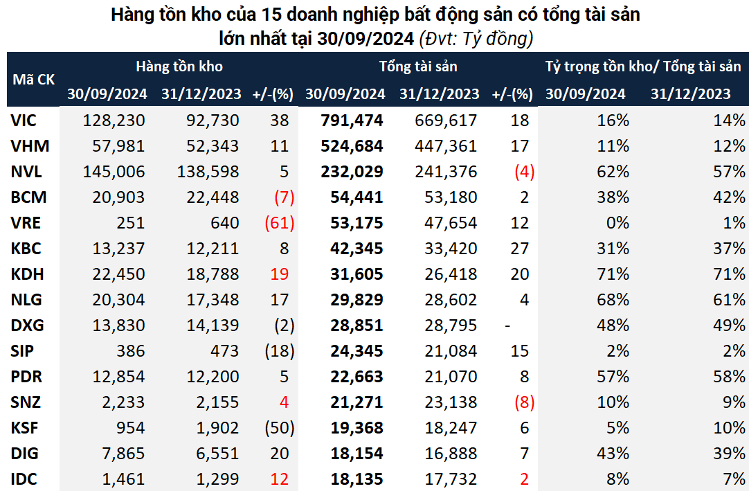Click DIG inventory value 7,865
Screen dimensions: 749x491
tap(123, 453)
